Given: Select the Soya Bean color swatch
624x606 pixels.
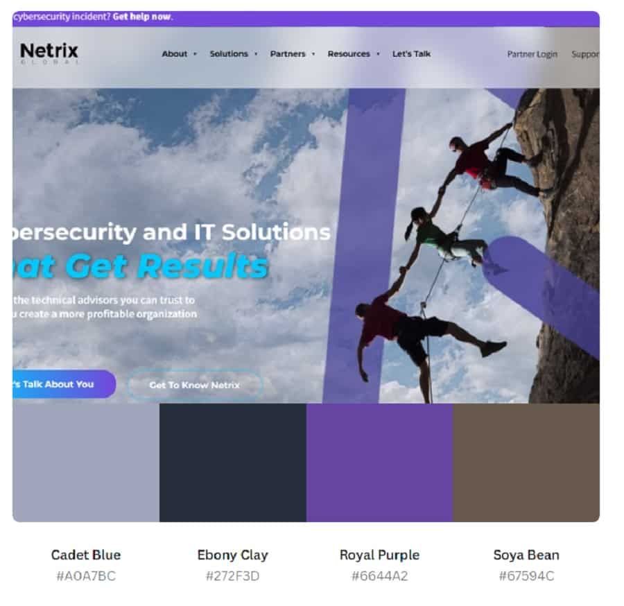Looking at the screenshot, I should click(526, 462).
